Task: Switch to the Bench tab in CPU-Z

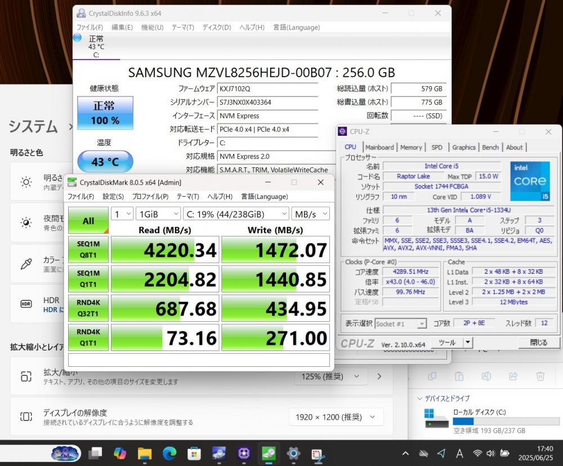Action: 490,147
